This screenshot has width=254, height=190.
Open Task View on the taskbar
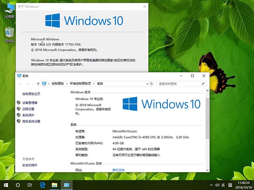pyautogui.click(x=30, y=185)
